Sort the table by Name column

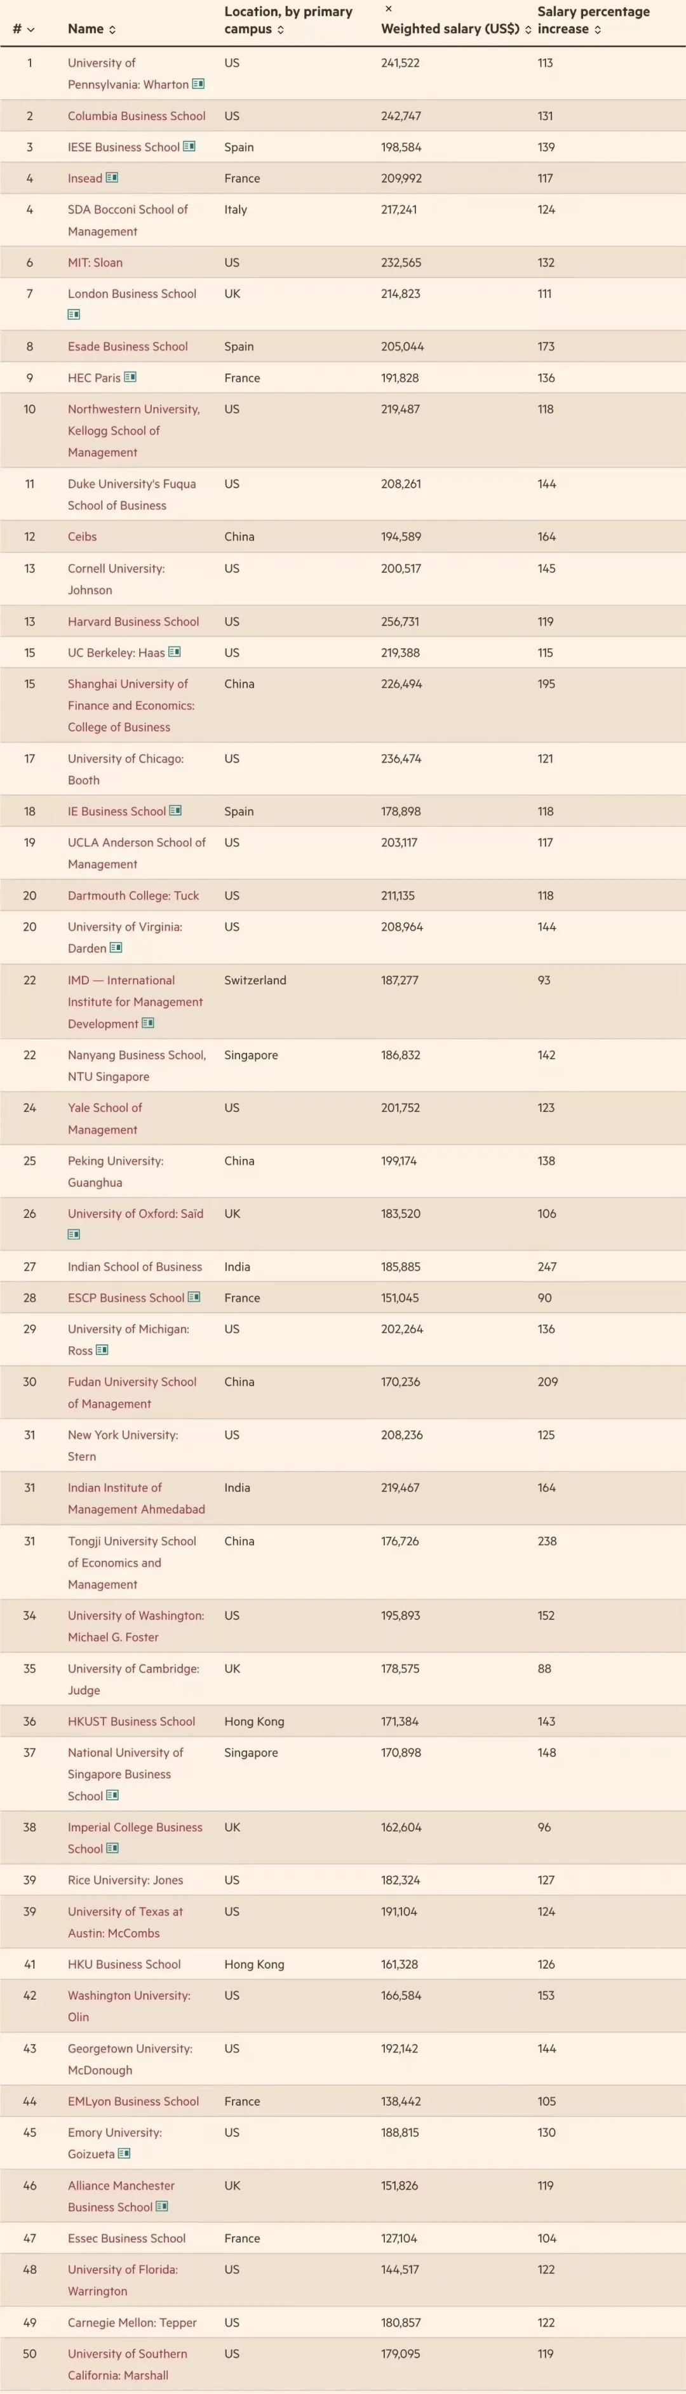[x=91, y=30]
